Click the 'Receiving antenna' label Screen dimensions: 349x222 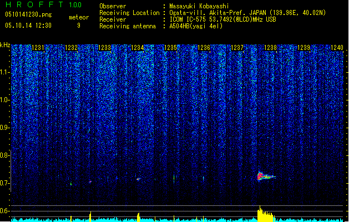pos(128,26)
